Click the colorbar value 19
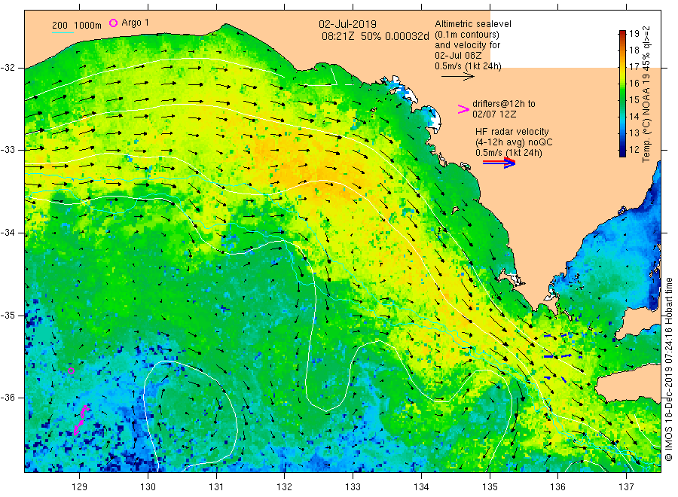678x497 pixels. 634,34
